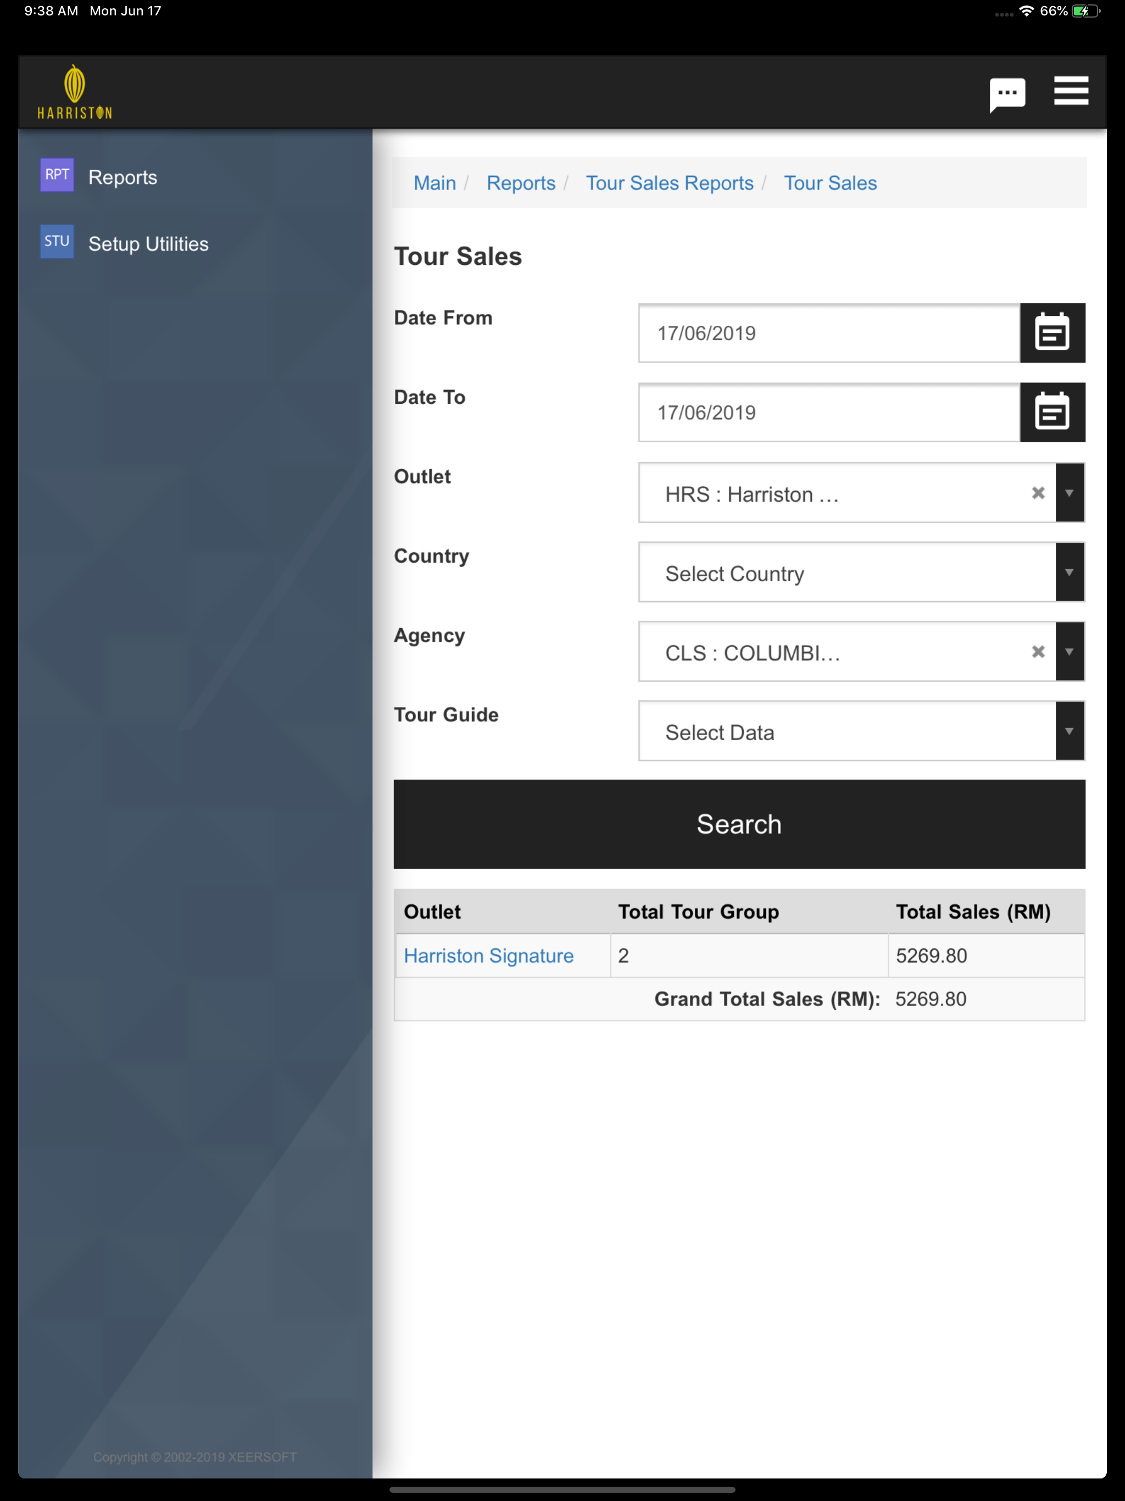Go to Reports breadcrumb
This screenshot has height=1501, width=1125.
tap(521, 183)
